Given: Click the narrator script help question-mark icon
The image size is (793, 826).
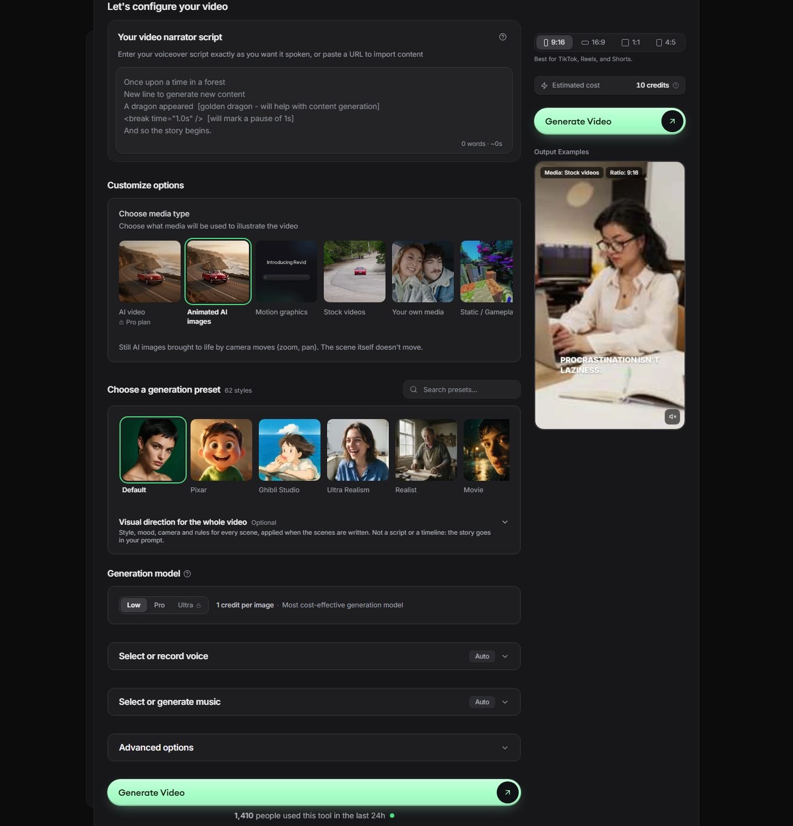Looking at the screenshot, I should point(502,37).
